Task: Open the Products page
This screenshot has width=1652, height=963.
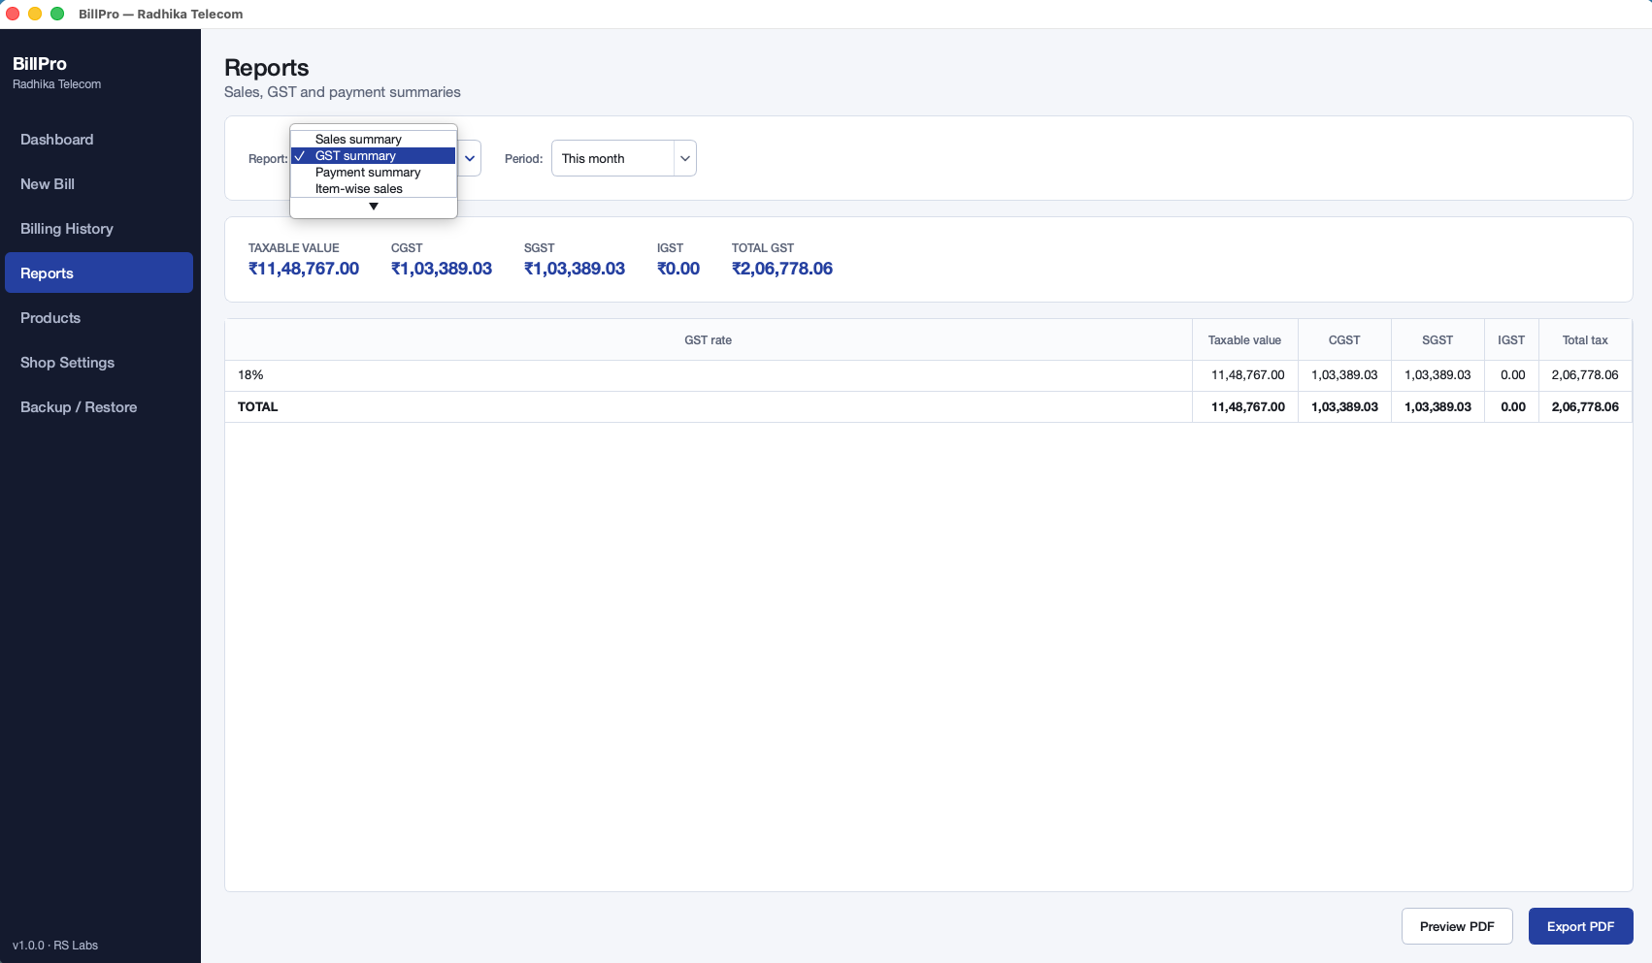Action: [x=99, y=318]
